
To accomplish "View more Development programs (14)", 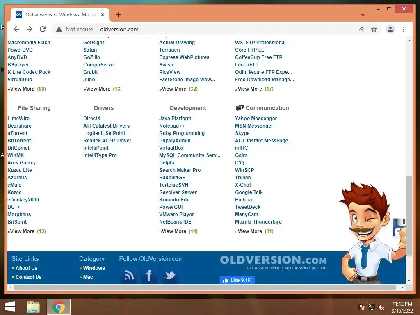I will pyautogui.click(x=178, y=231).
